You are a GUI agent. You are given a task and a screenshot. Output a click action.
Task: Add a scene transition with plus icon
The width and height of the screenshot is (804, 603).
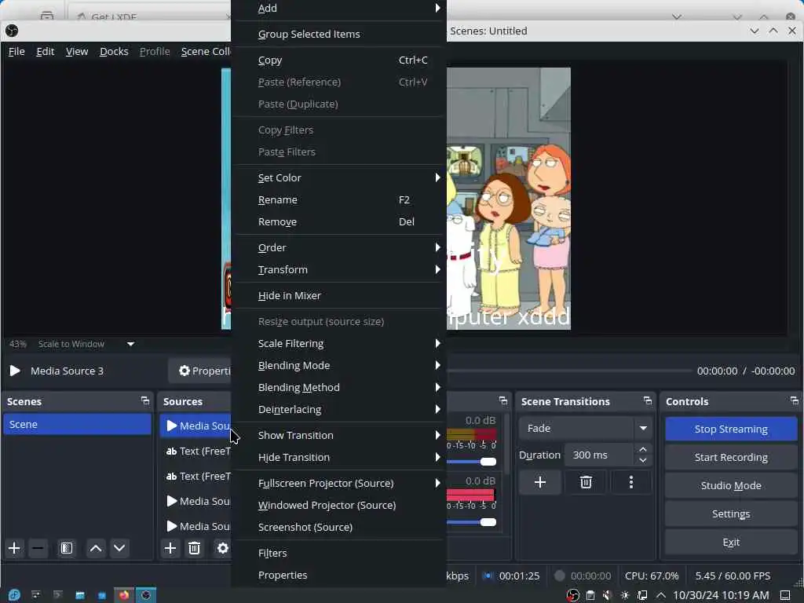pos(540,482)
